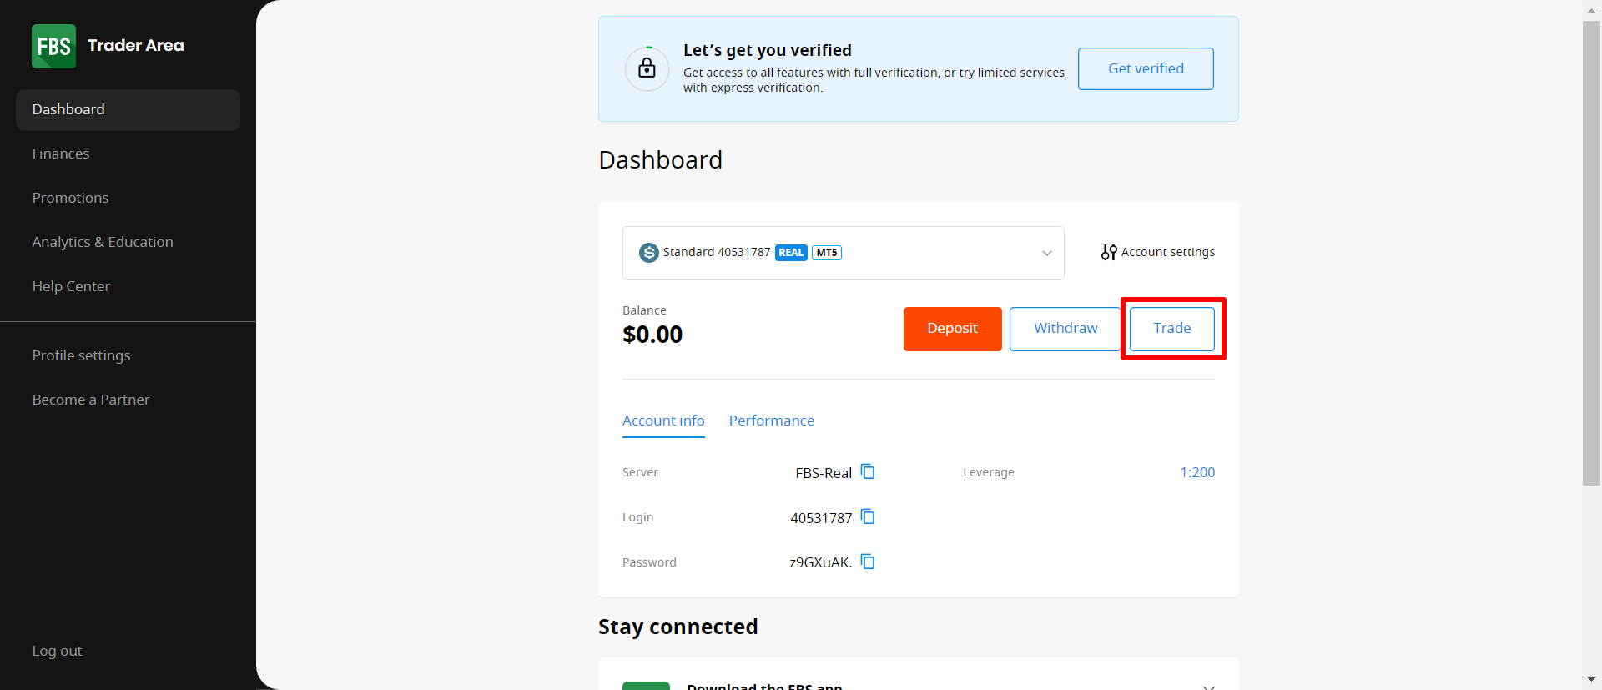This screenshot has width=1602, height=690.
Task: Click the Get verified button
Action: point(1145,68)
